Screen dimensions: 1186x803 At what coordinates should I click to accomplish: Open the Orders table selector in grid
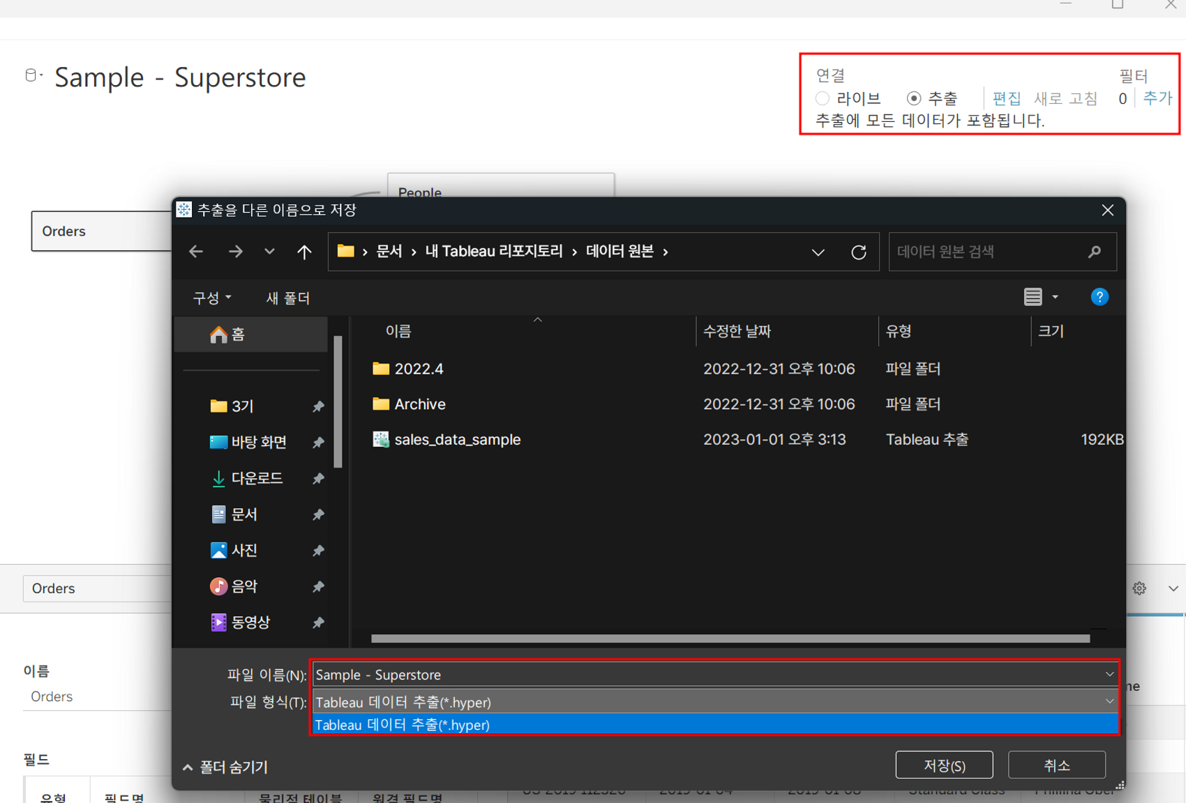pyautogui.click(x=98, y=588)
